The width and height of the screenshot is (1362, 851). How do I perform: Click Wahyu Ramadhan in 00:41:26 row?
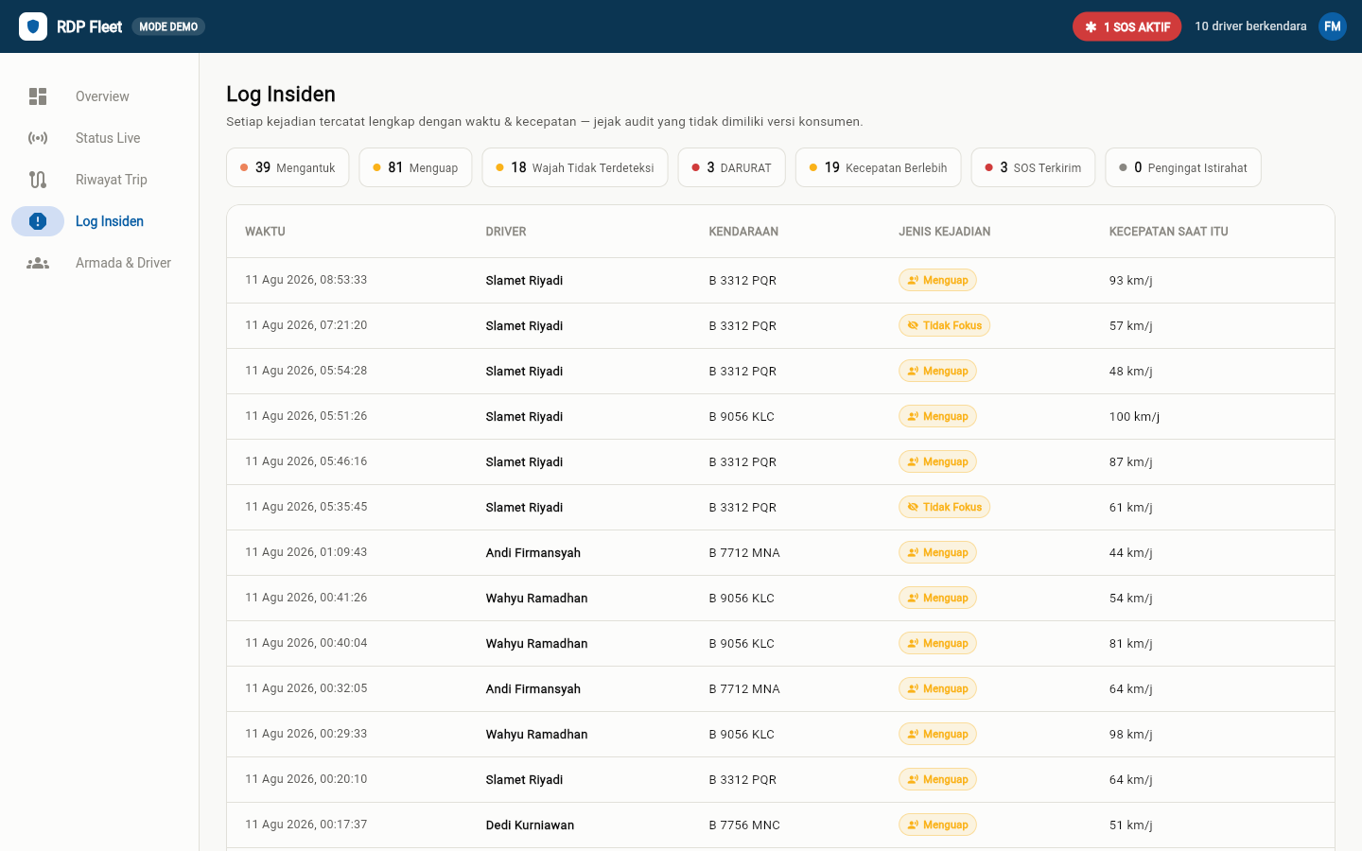tap(536, 598)
